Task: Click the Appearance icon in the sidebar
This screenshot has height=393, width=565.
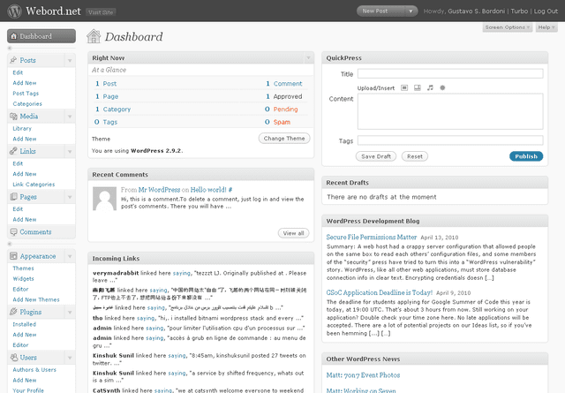Action: 15,255
